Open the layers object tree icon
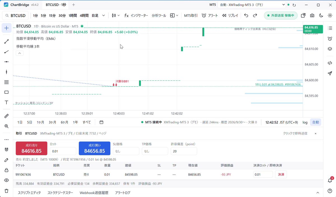This screenshot has height=197, width=336. (x=330, y=49)
